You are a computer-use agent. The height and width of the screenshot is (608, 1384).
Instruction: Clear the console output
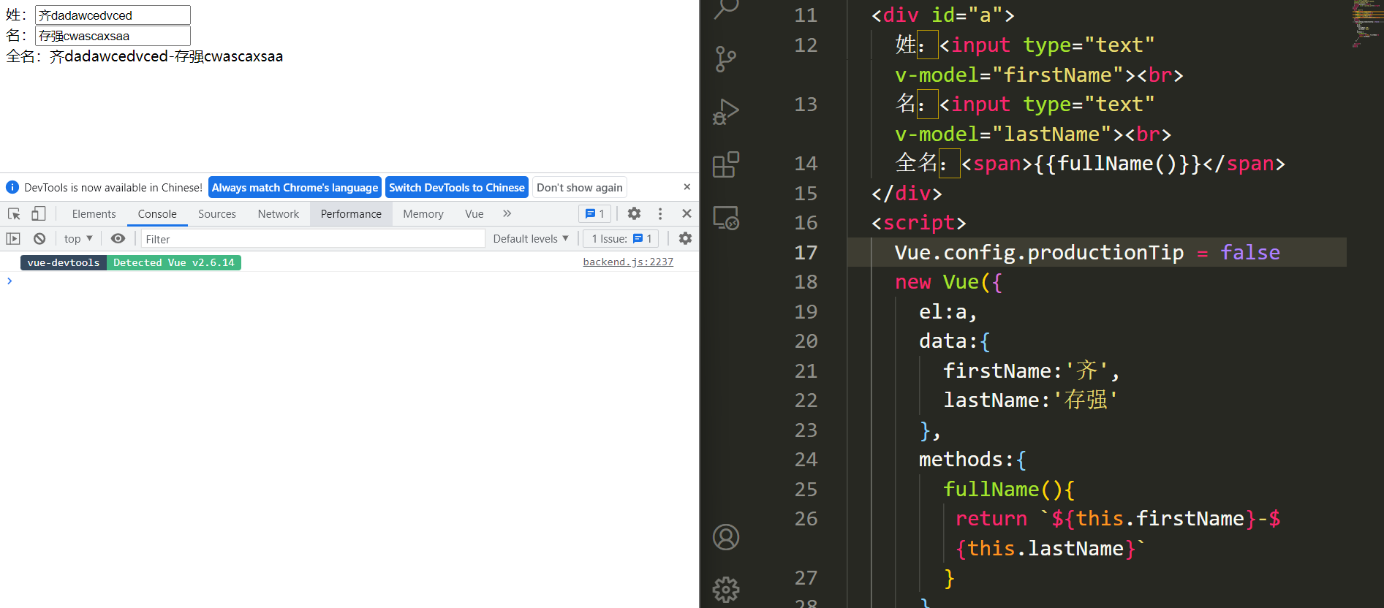pyautogui.click(x=39, y=238)
